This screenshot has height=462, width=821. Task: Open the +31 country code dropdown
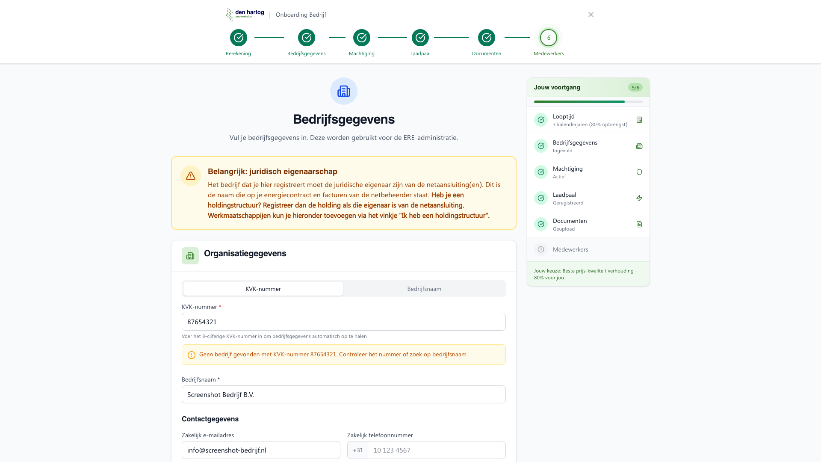358,450
